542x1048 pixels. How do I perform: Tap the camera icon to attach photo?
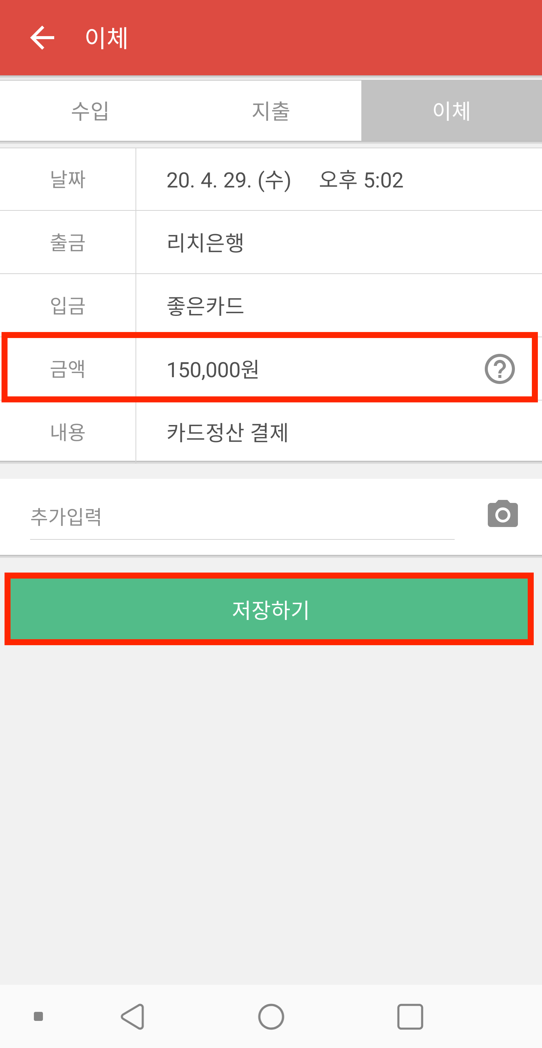click(x=503, y=513)
